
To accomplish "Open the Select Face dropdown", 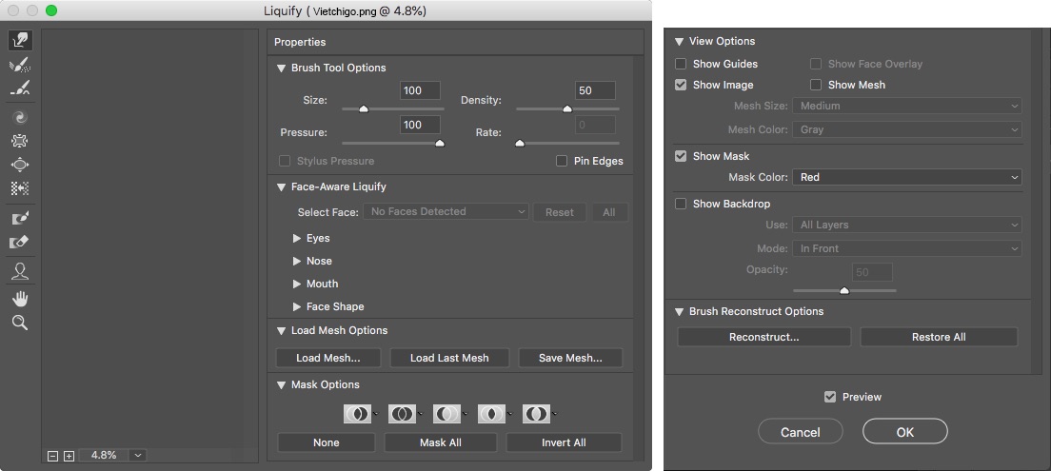I will (x=446, y=212).
